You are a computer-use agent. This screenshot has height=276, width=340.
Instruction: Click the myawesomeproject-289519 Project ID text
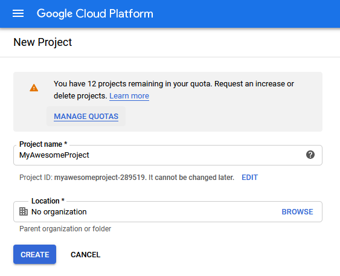coord(100,178)
